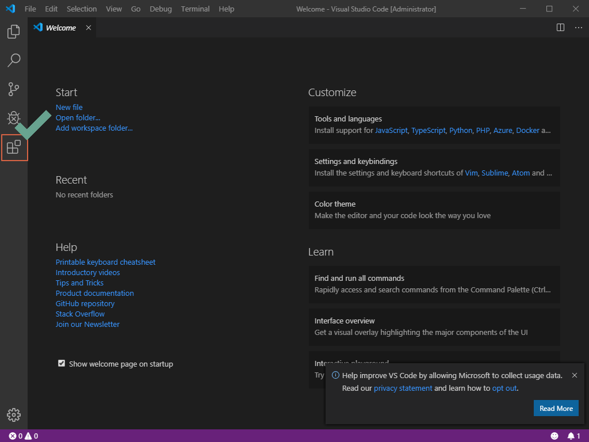Click the split editor icon

560,28
